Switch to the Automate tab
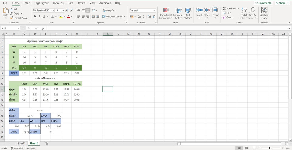 (x=105, y=3)
